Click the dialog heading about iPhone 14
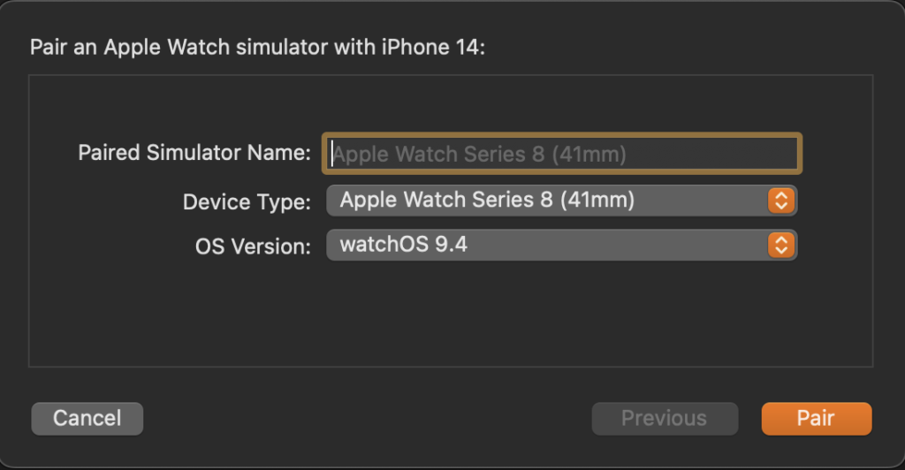 point(257,47)
